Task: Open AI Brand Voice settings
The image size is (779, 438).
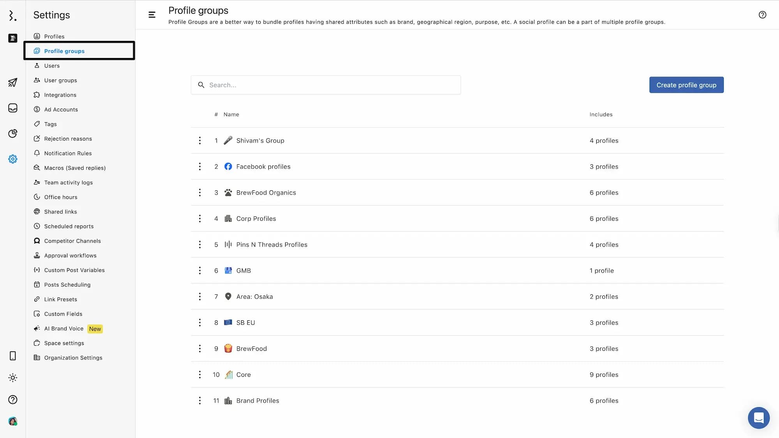Action: [x=64, y=329]
